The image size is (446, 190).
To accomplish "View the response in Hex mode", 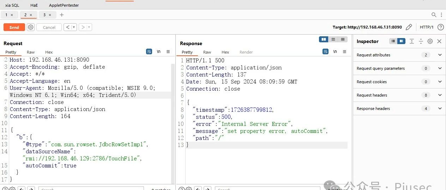I will click(225, 52).
